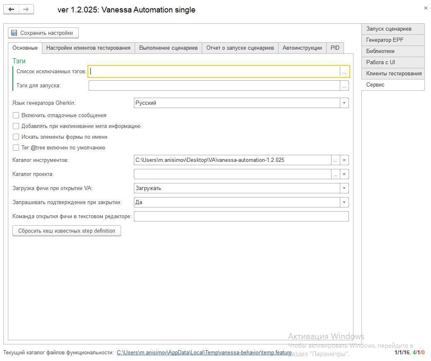
Task: Go back with the left arrow button
Action: tap(11, 10)
